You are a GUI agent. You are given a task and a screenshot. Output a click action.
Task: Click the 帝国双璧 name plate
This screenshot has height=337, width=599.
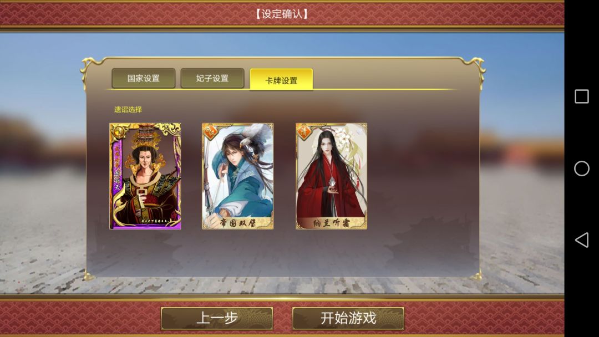[237, 222]
